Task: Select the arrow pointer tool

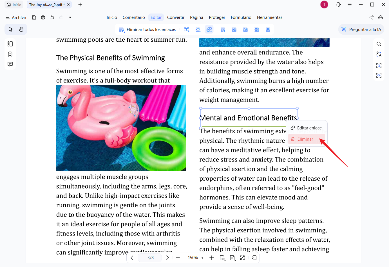Action: point(11,29)
